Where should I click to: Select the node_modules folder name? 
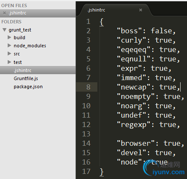pos(30,46)
